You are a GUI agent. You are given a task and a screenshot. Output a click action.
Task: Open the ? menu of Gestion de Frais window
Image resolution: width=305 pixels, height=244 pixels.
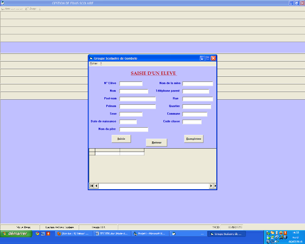(x=40, y=9)
